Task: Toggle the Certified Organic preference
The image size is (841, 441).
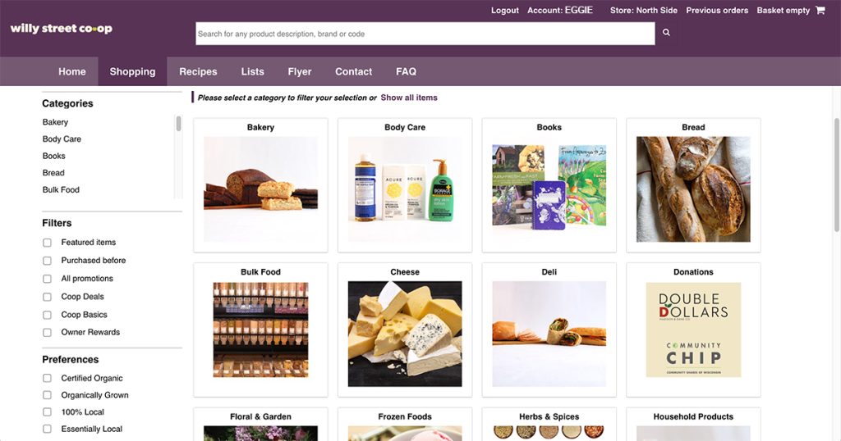Action: pos(47,378)
